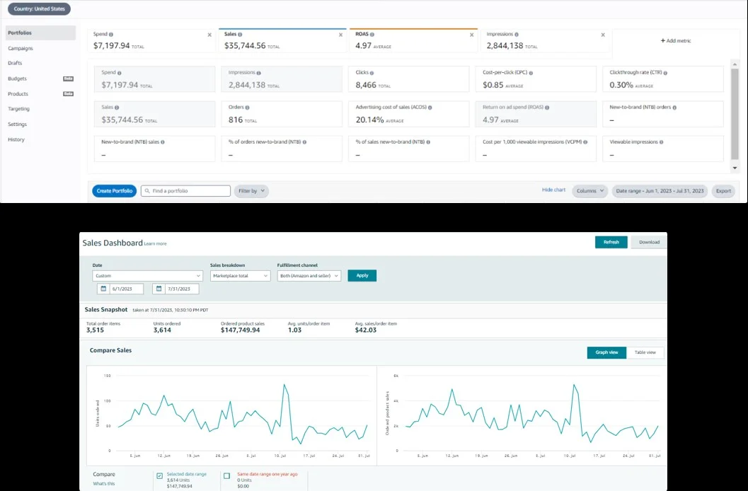This screenshot has width=748, height=491.
Task: Click info icon beside Impressions tab label
Action: click(x=517, y=35)
